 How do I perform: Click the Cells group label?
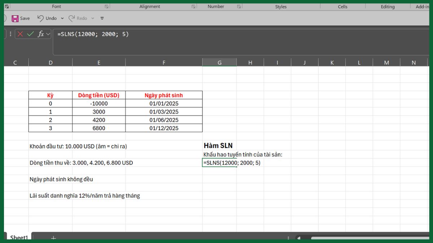tap(342, 6)
